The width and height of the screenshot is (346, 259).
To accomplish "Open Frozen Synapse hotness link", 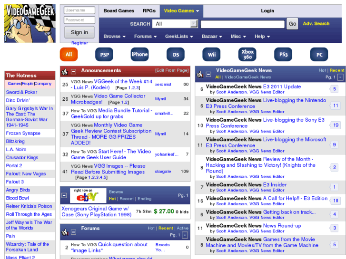I will point(23,134).
